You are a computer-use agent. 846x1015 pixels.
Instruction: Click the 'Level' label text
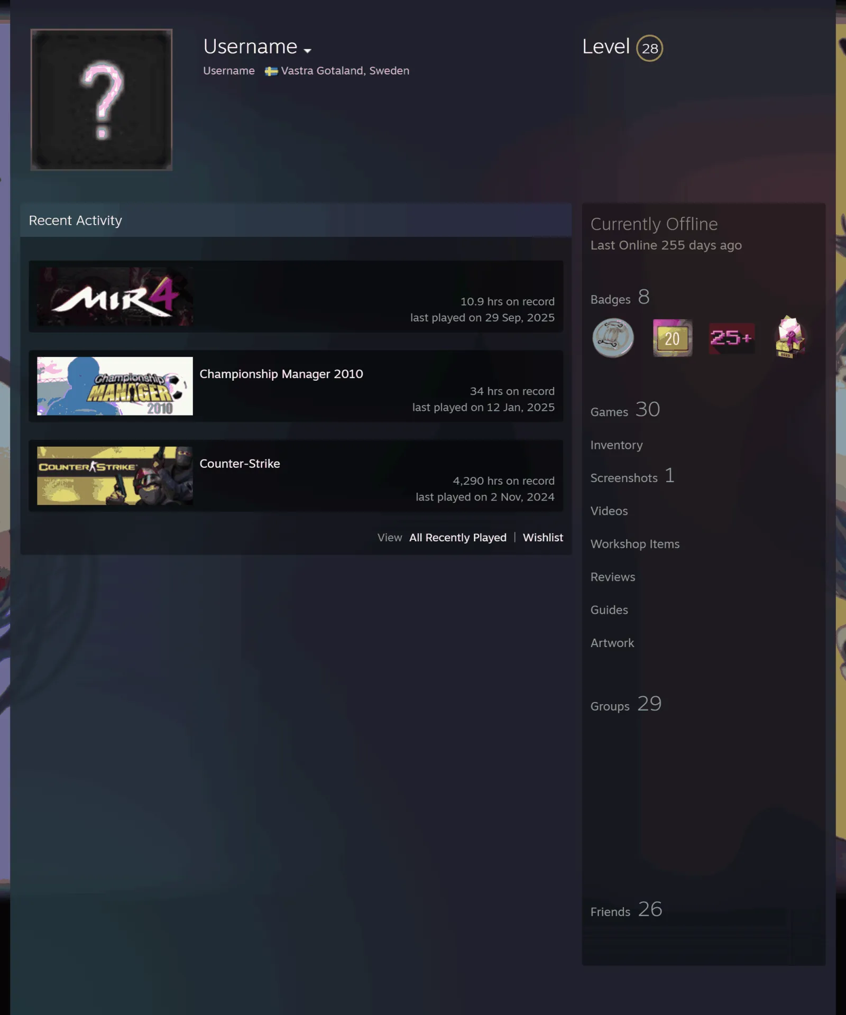point(606,47)
